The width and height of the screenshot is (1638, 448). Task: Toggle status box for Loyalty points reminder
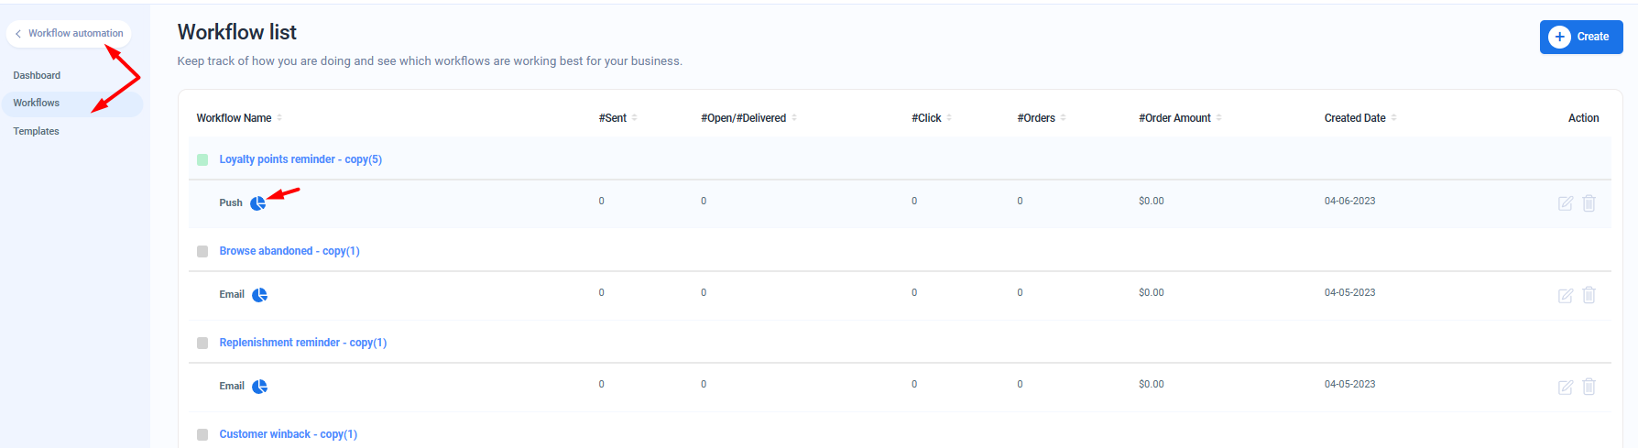[x=202, y=159]
